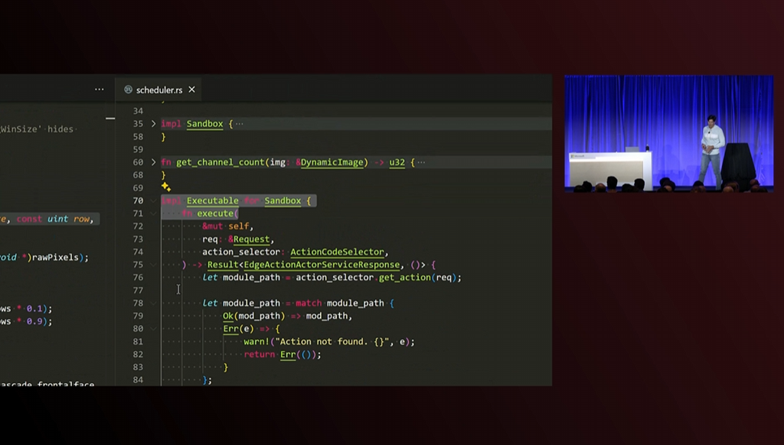The width and height of the screenshot is (784, 445).
Task: Click the folded ellipsis after impl Sandbox
Action: click(x=240, y=124)
